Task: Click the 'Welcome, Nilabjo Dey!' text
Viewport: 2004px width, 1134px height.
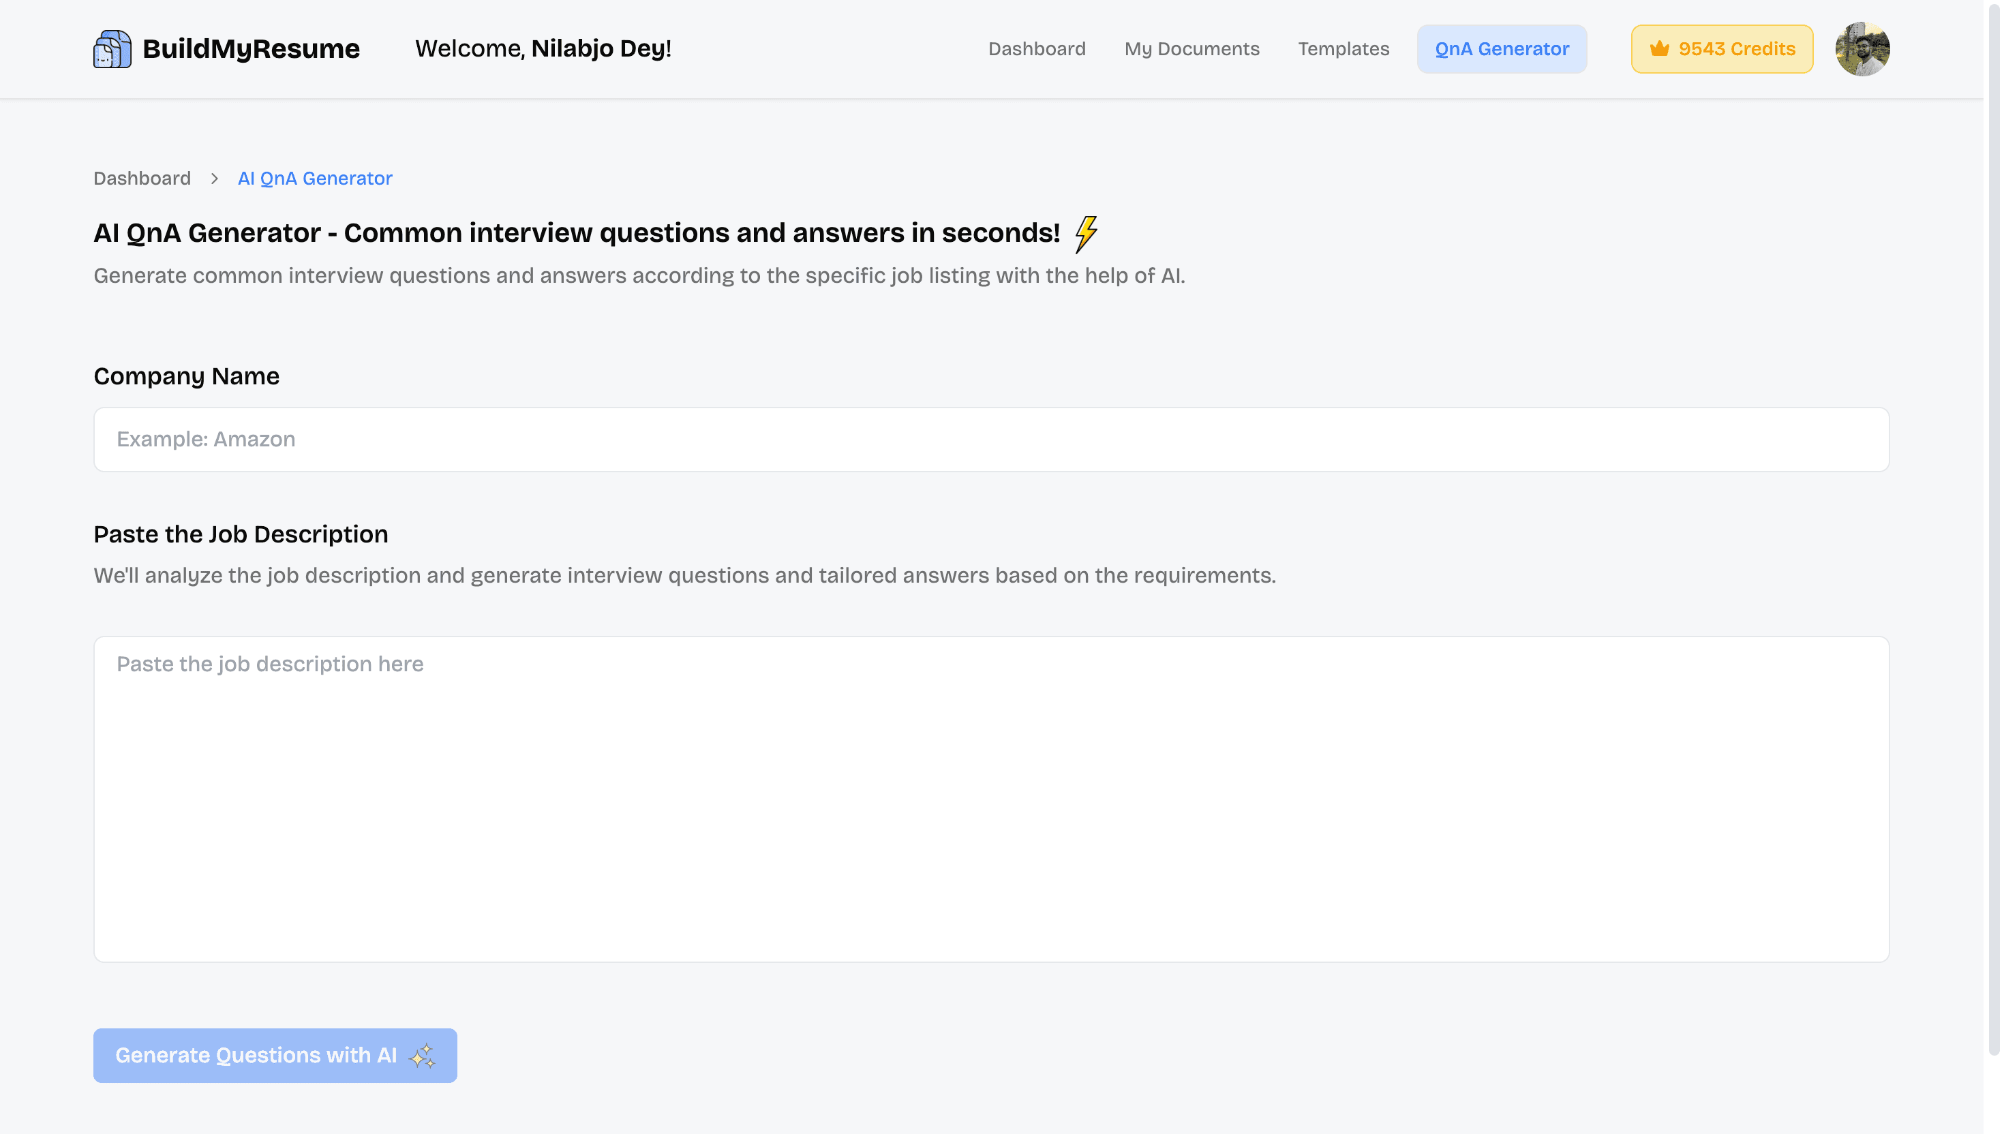Action: click(543, 49)
